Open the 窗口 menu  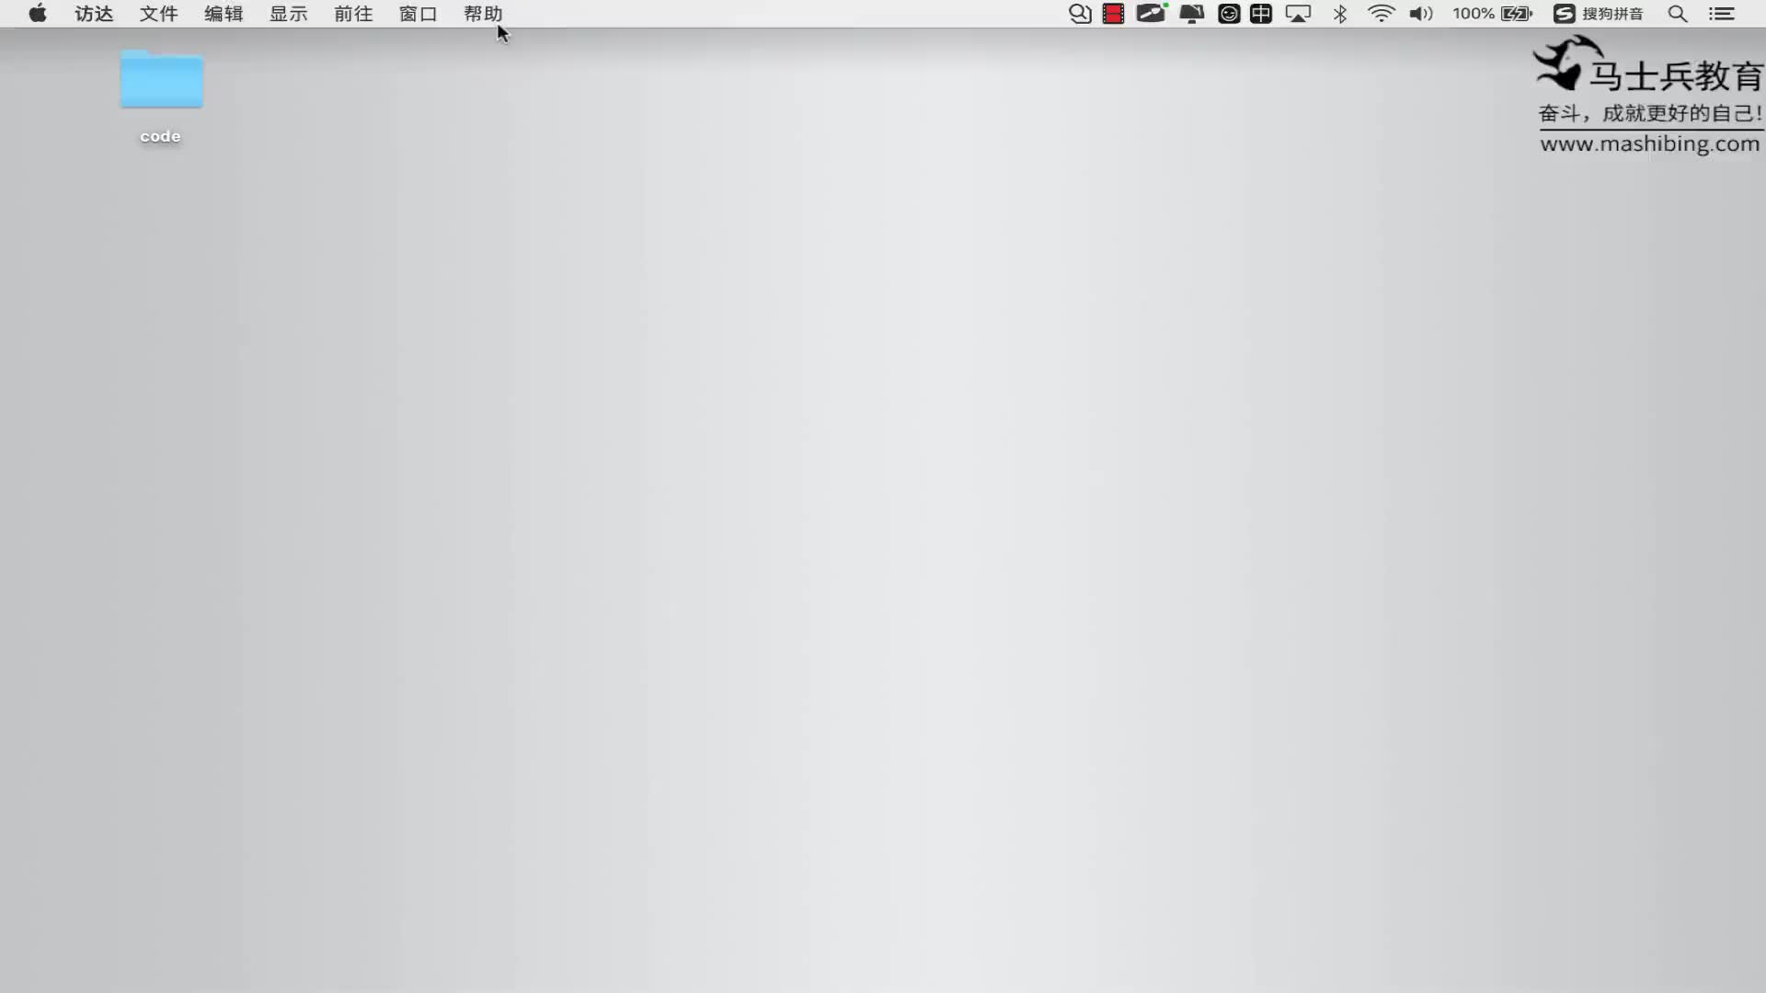[418, 14]
